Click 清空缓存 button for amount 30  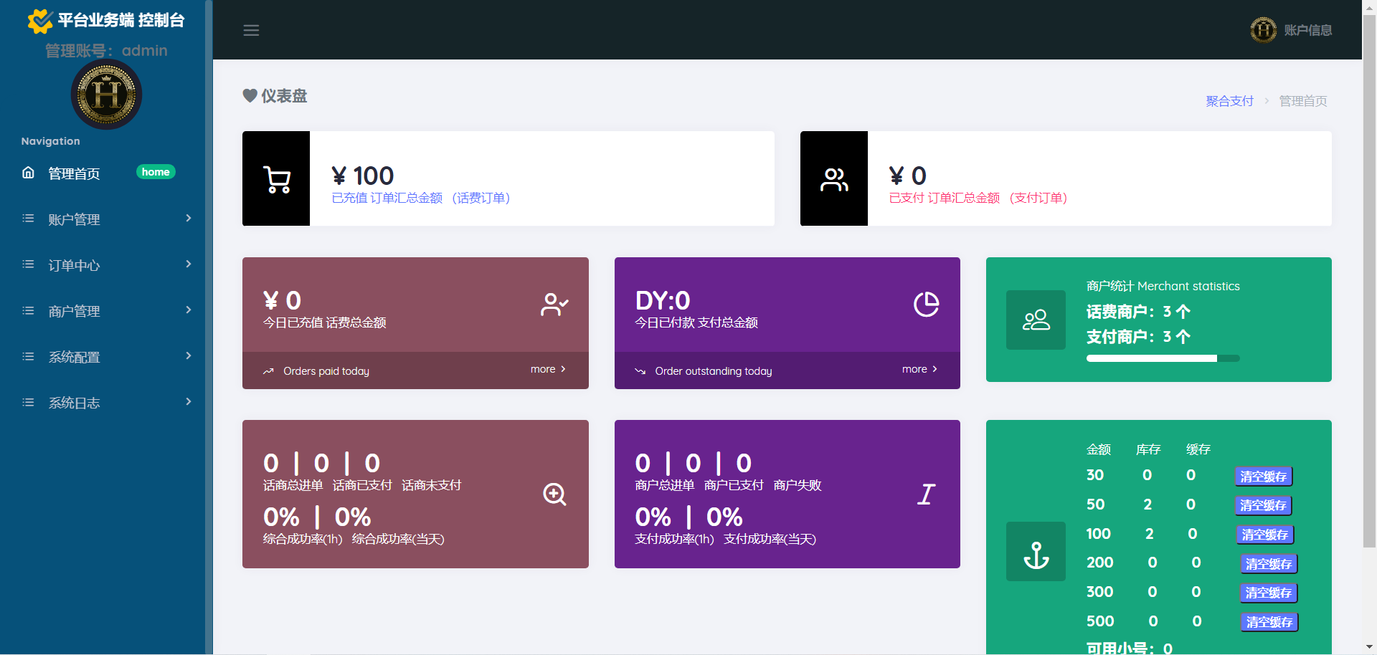(1263, 477)
